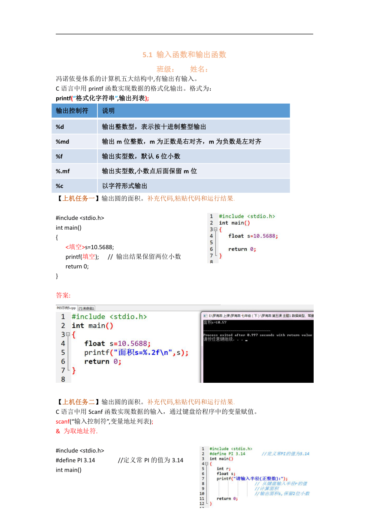The width and height of the screenshot is (369, 523).
Task: Click the '姓名：' label
Action: pos(199,69)
